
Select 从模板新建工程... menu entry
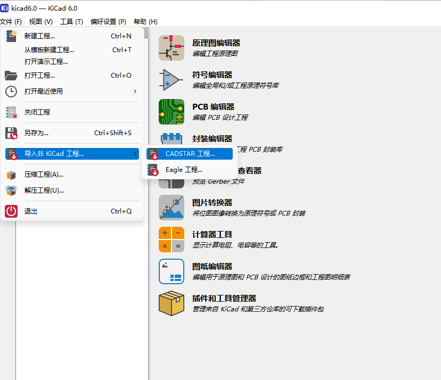[x=72, y=50]
